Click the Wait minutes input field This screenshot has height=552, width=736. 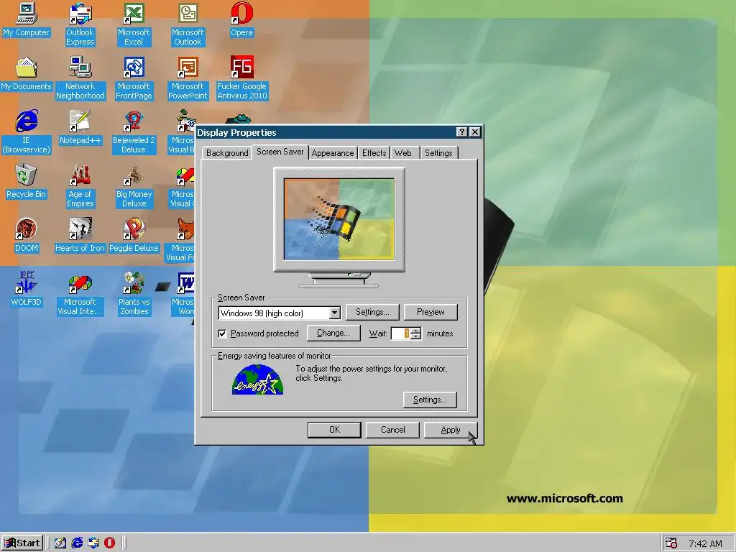401,333
